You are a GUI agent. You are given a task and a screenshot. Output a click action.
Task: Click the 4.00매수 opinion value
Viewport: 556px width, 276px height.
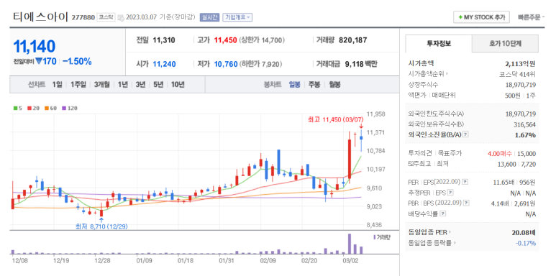pyautogui.click(x=500, y=153)
